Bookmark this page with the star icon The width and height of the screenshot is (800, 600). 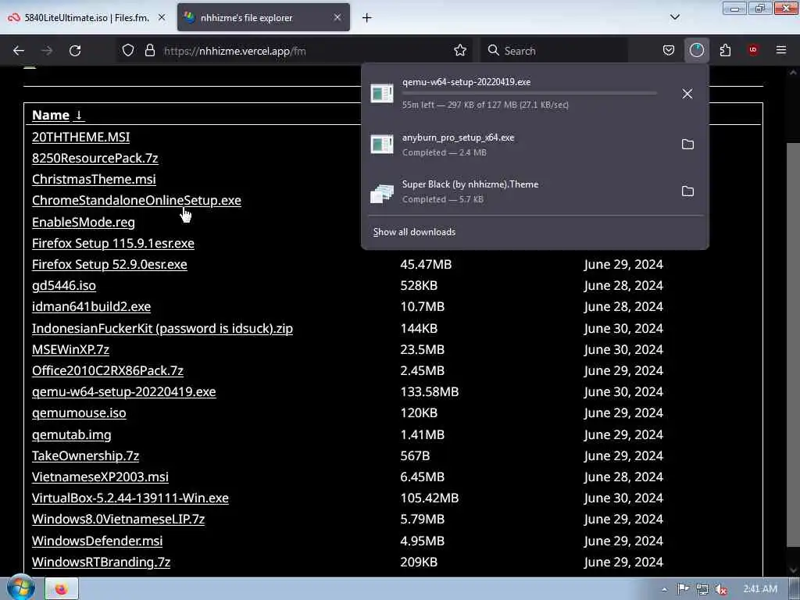(x=460, y=50)
